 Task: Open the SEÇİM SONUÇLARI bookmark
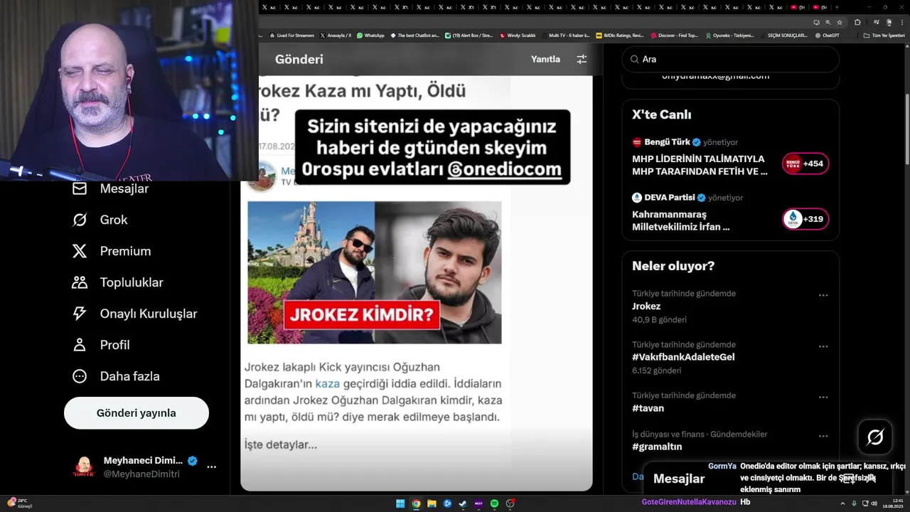point(783,35)
